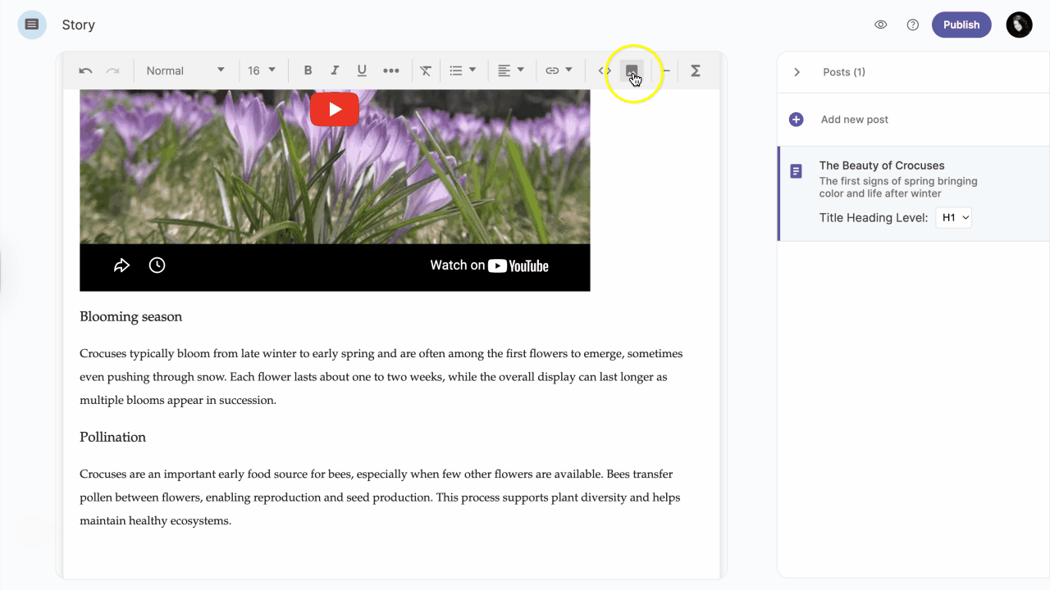The image size is (1050, 590).
Task: Toggle underline formatting
Action: [x=362, y=70]
